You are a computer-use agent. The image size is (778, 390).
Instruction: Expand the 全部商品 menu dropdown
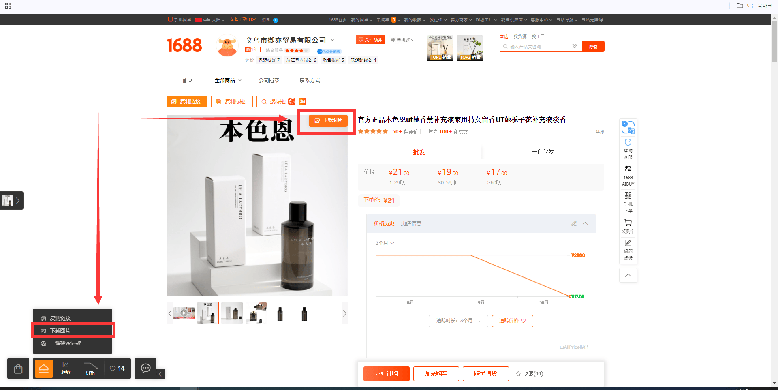(x=227, y=80)
